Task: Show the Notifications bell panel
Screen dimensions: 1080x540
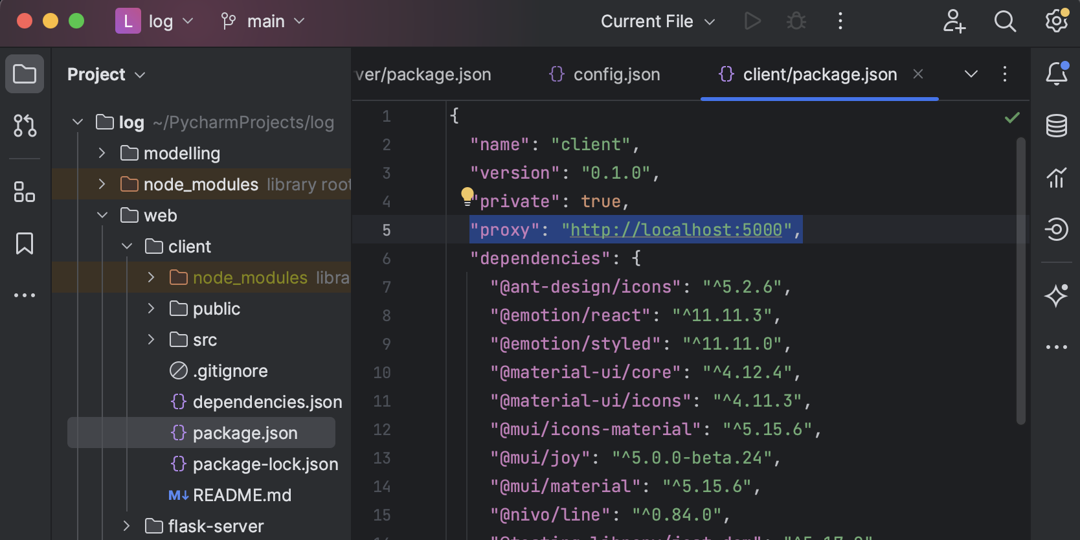Action: [x=1056, y=74]
